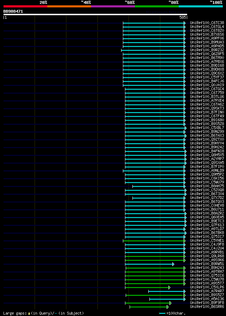Click the green ~80% identity legend segment

[x=157, y=6]
